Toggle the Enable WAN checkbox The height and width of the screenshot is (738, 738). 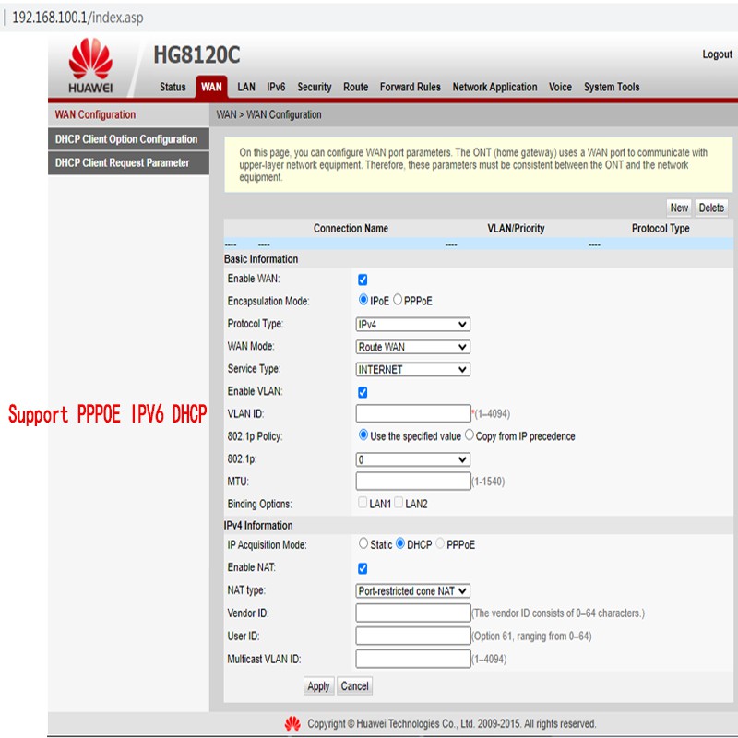pyautogui.click(x=363, y=280)
